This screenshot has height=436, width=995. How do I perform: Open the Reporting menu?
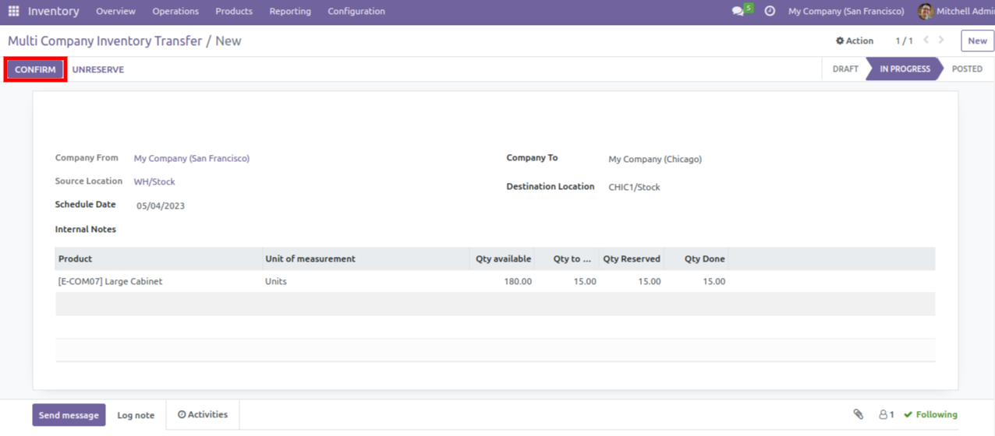(290, 12)
